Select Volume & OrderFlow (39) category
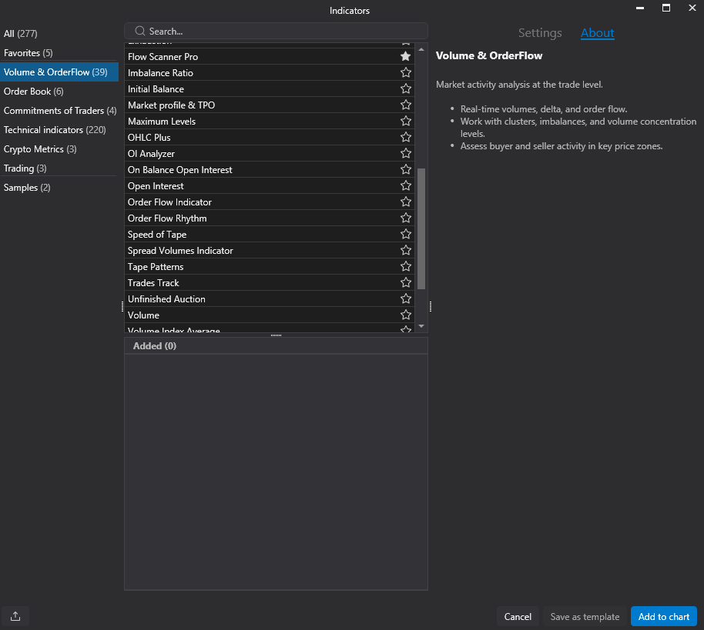 pyautogui.click(x=59, y=72)
